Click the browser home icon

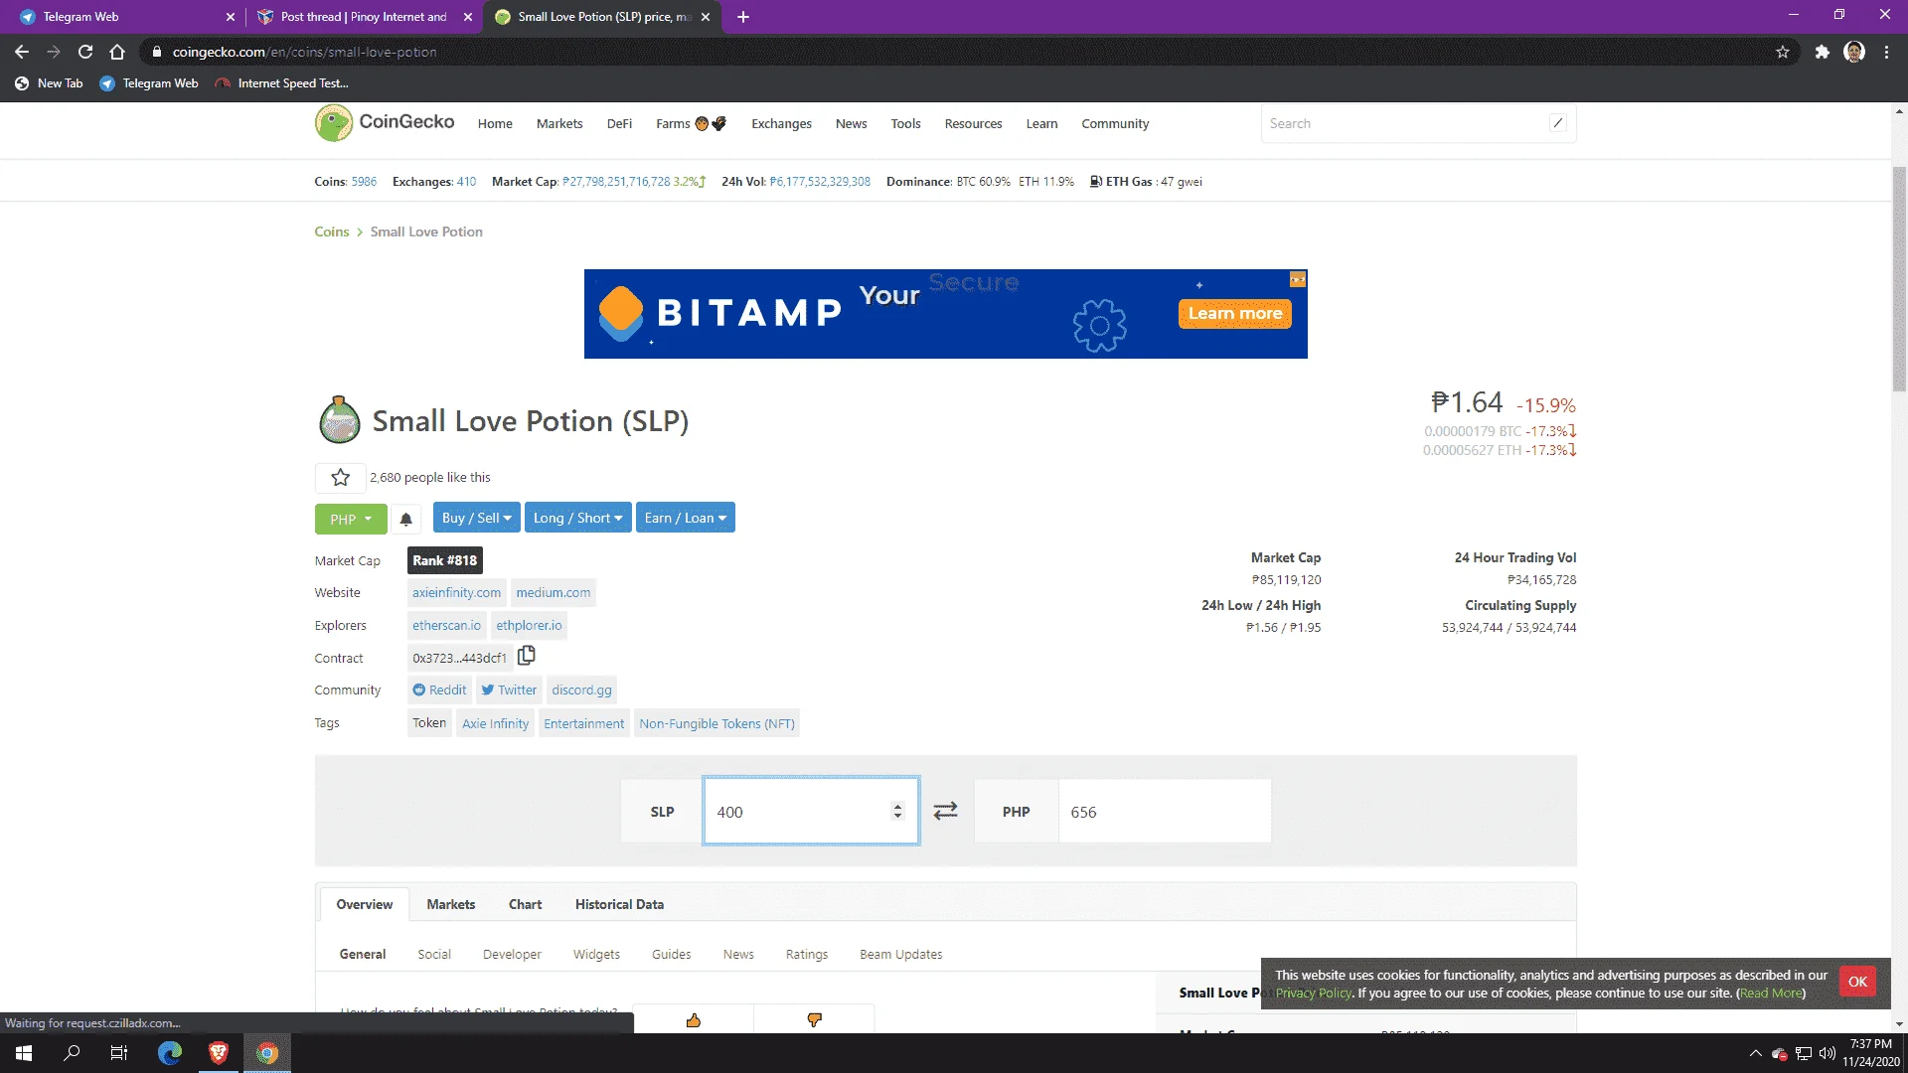tap(117, 52)
